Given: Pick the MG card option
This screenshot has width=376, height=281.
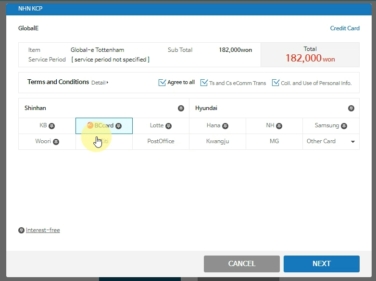Looking at the screenshot, I should point(275,142).
